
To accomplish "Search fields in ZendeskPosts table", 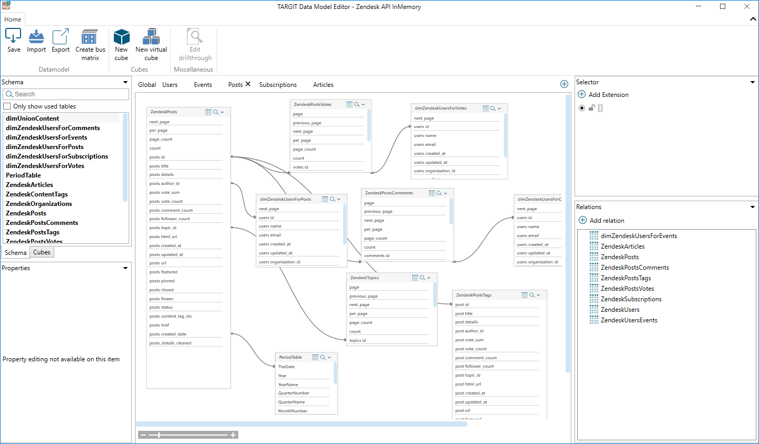I will coord(216,112).
